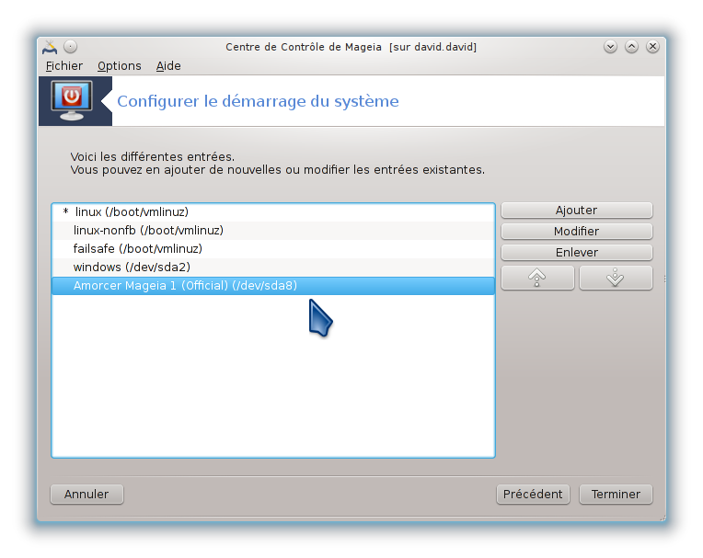Move selected entry down with arrow button
This screenshot has height=558, width=703.
616,278
